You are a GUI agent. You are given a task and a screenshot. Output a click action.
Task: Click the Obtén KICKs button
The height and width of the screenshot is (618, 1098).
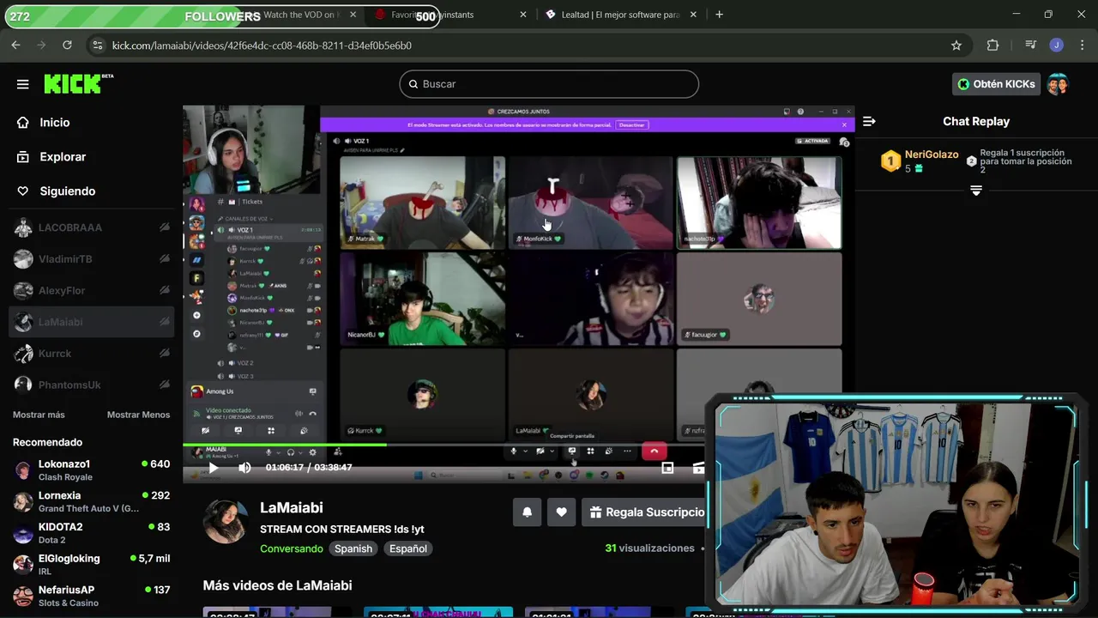click(x=997, y=84)
